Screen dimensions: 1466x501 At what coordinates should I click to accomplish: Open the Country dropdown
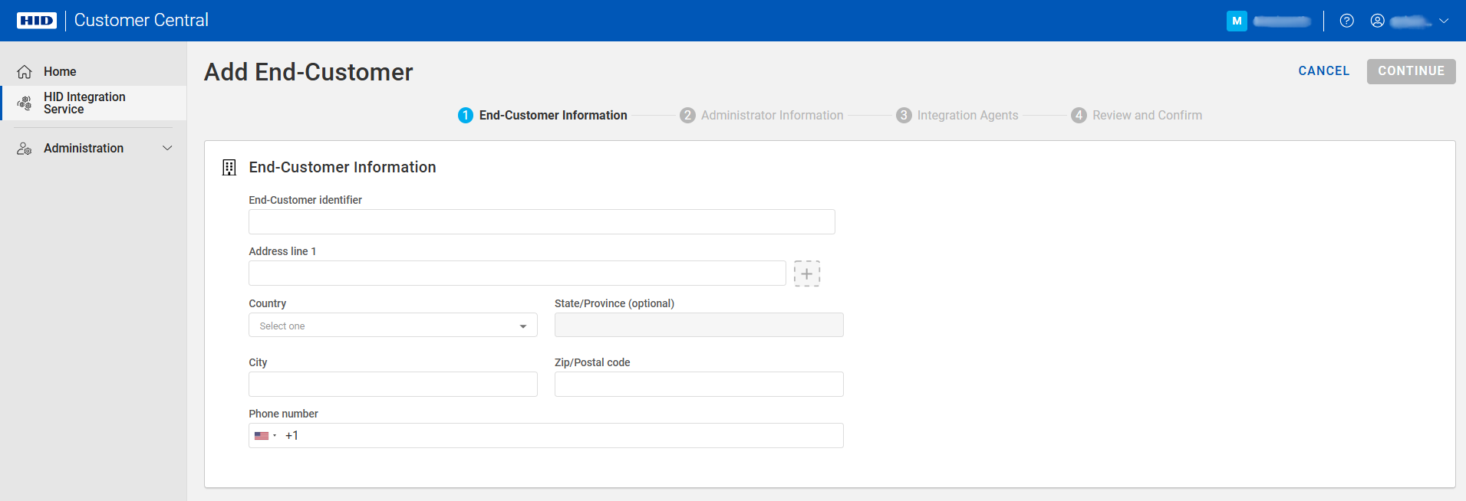tap(393, 326)
